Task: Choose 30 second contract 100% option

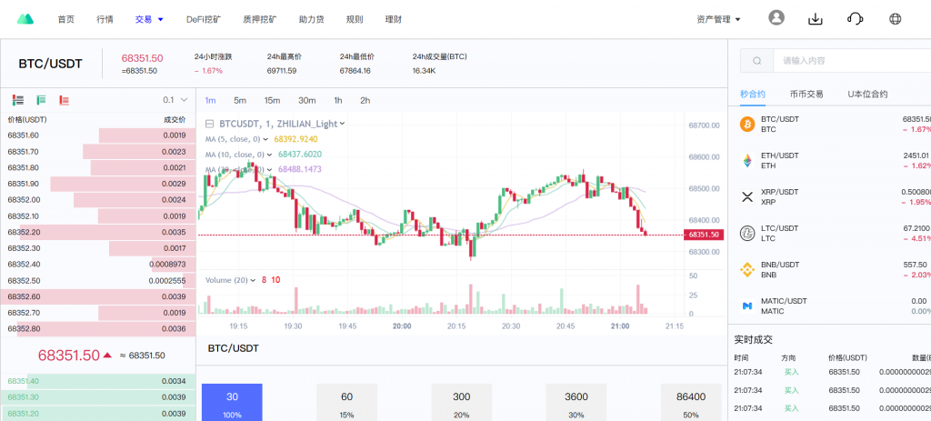Action: point(232,403)
